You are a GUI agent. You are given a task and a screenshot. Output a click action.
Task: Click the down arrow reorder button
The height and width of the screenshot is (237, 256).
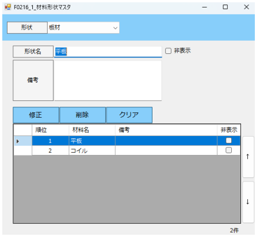pos(248,202)
